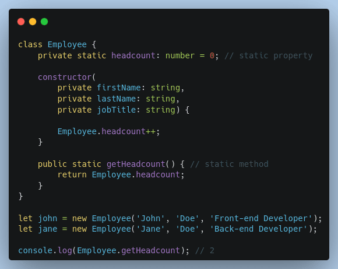Click 'headcount' in the static property declaration

click(133, 55)
